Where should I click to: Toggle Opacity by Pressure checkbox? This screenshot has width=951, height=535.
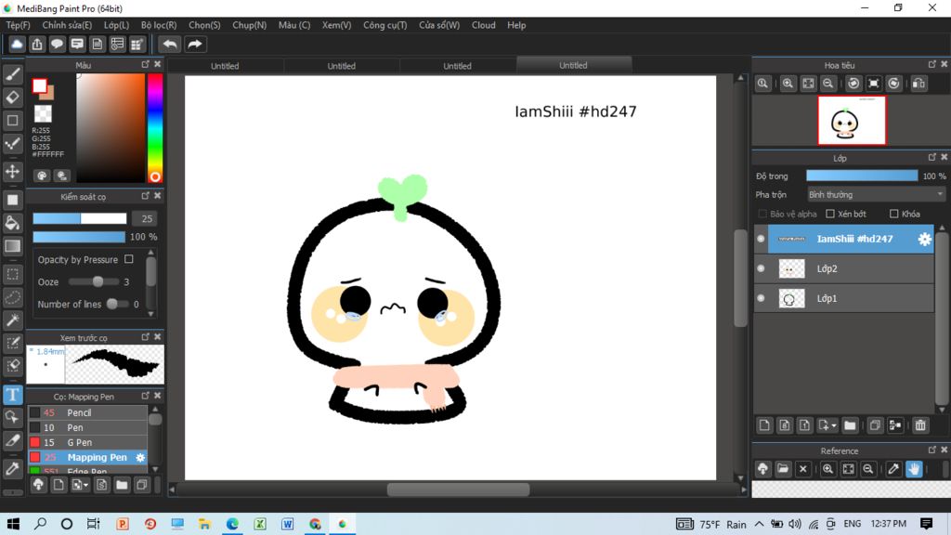click(x=128, y=259)
